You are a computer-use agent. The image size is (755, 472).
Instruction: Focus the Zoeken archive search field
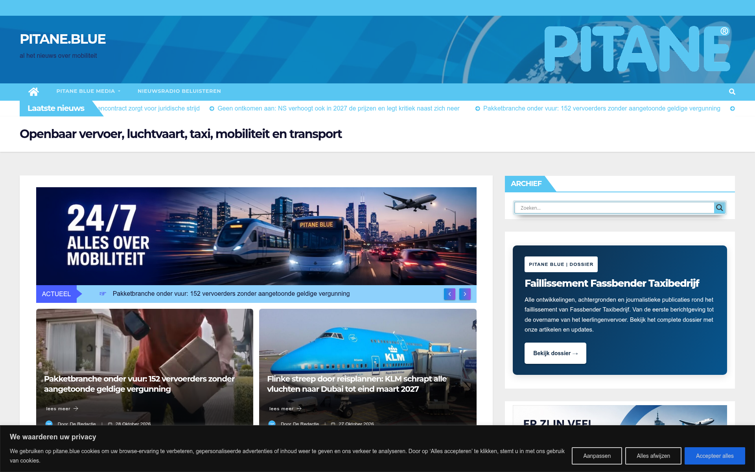614,208
